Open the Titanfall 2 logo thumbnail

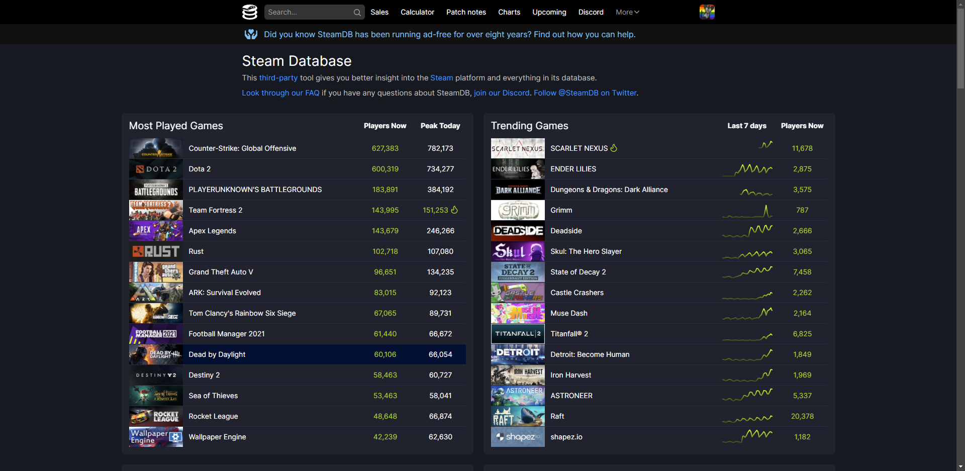click(518, 334)
